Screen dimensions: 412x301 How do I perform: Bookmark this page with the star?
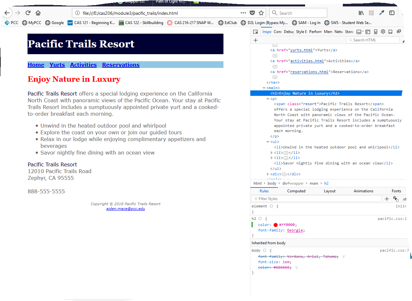261,13
